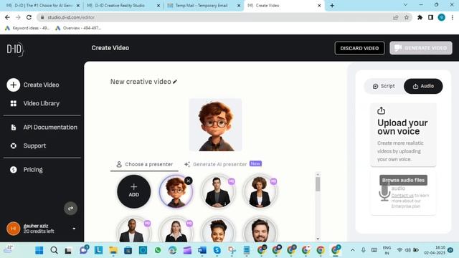Select bearded man presenter in second row
The height and width of the screenshot is (258, 459).
(260, 229)
